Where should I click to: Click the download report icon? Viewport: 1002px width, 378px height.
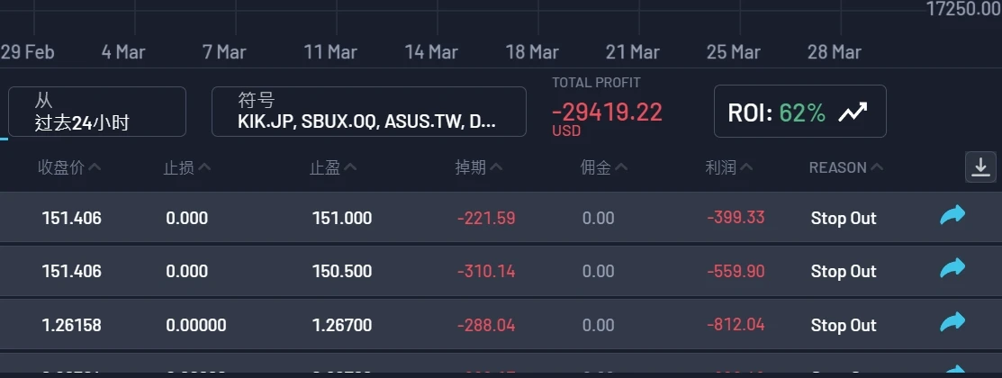[980, 166]
